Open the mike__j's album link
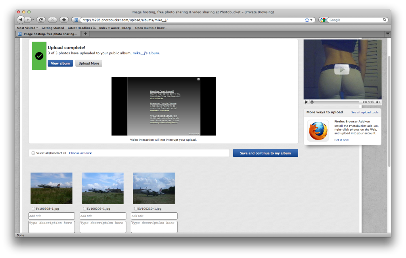Screen dimensions: 406x258 click(x=146, y=53)
